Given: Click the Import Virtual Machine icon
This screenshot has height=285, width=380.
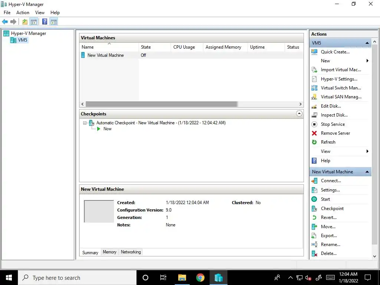Looking at the screenshot, I should click(x=314, y=70).
